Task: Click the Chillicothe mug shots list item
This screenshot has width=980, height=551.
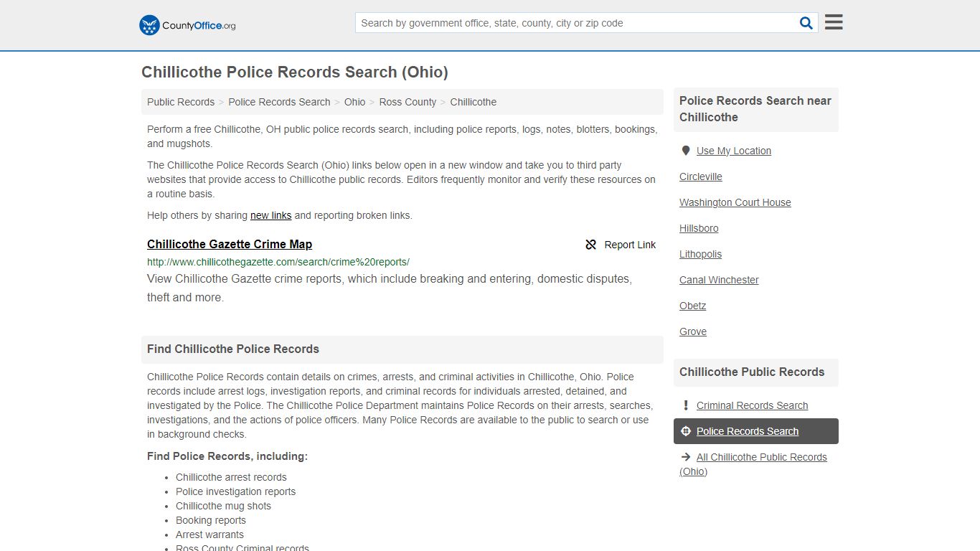Action: pyautogui.click(x=224, y=506)
